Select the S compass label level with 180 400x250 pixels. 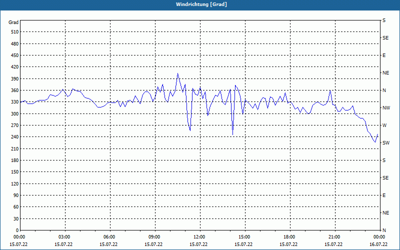pyautogui.click(x=384, y=160)
